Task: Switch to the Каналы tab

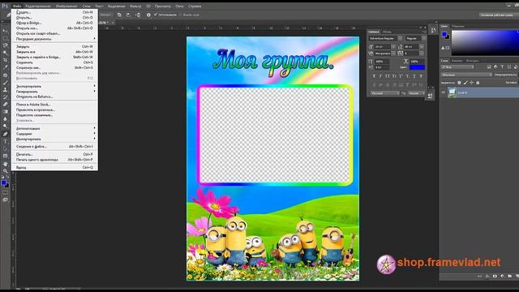Action: [457, 61]
